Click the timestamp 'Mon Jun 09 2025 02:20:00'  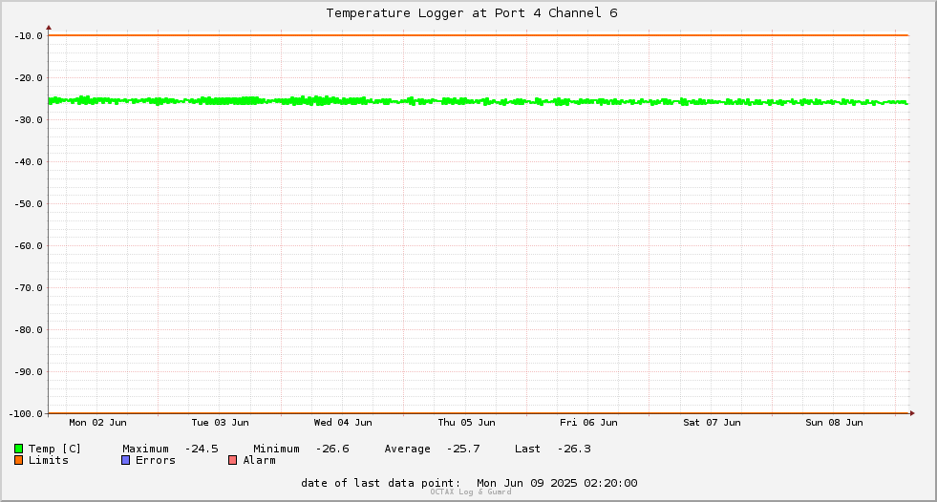(557, 483)
